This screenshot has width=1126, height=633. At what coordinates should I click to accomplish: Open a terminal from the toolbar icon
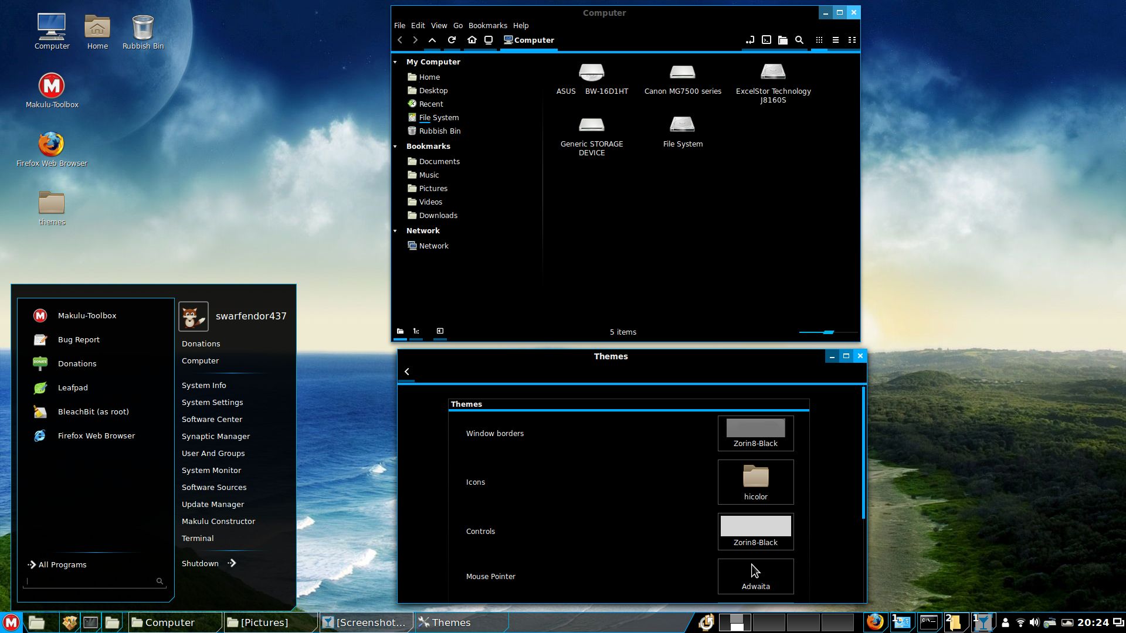[767, 40]
